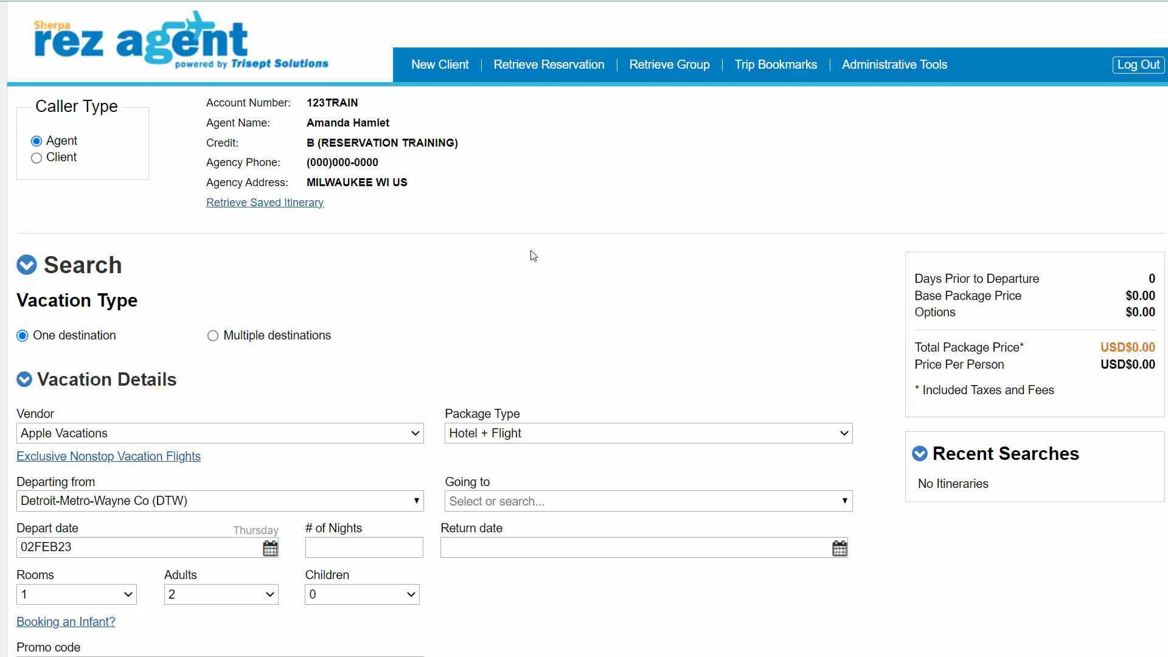Collapse the Search section chevron icon
Viewport: 1168px width, 657px height.
27,265
